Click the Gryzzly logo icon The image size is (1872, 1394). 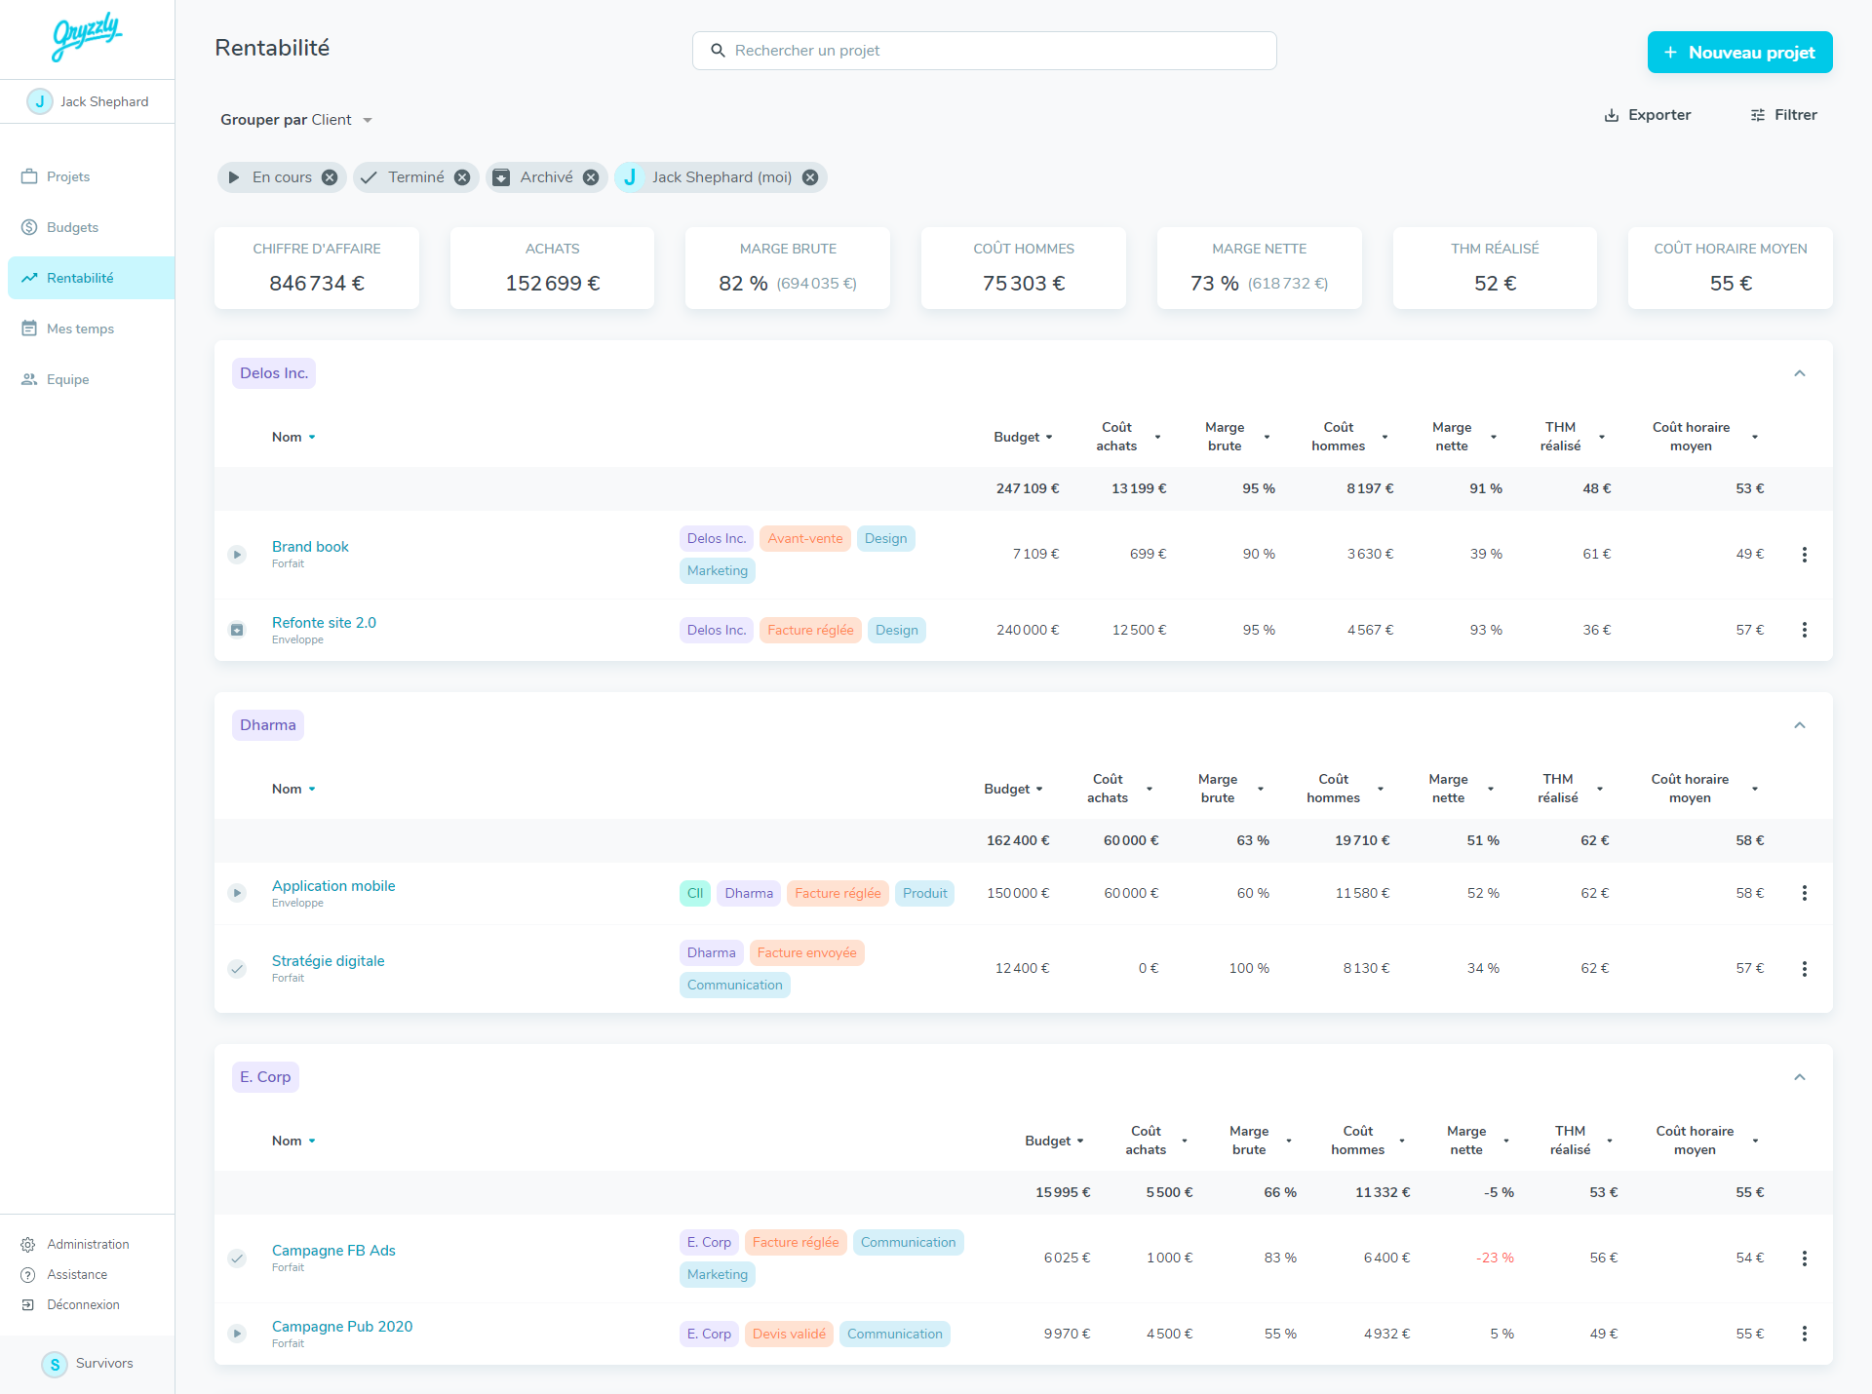(87, 36)
